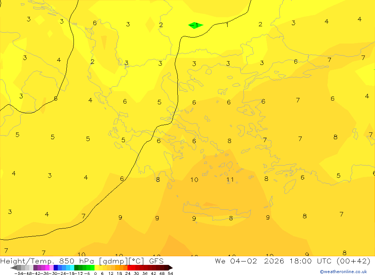Click the gray left arrow end of legend
This screenshot has width=375, height=275.
(13, 268)
